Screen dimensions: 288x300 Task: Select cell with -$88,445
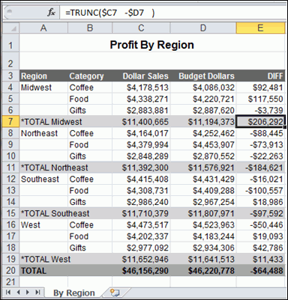[260, 133]
